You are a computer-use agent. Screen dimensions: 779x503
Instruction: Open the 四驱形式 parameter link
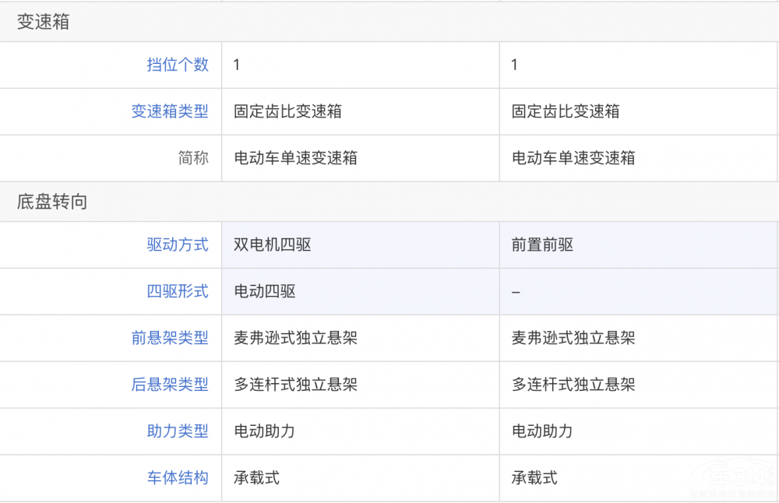coord(178,291)
